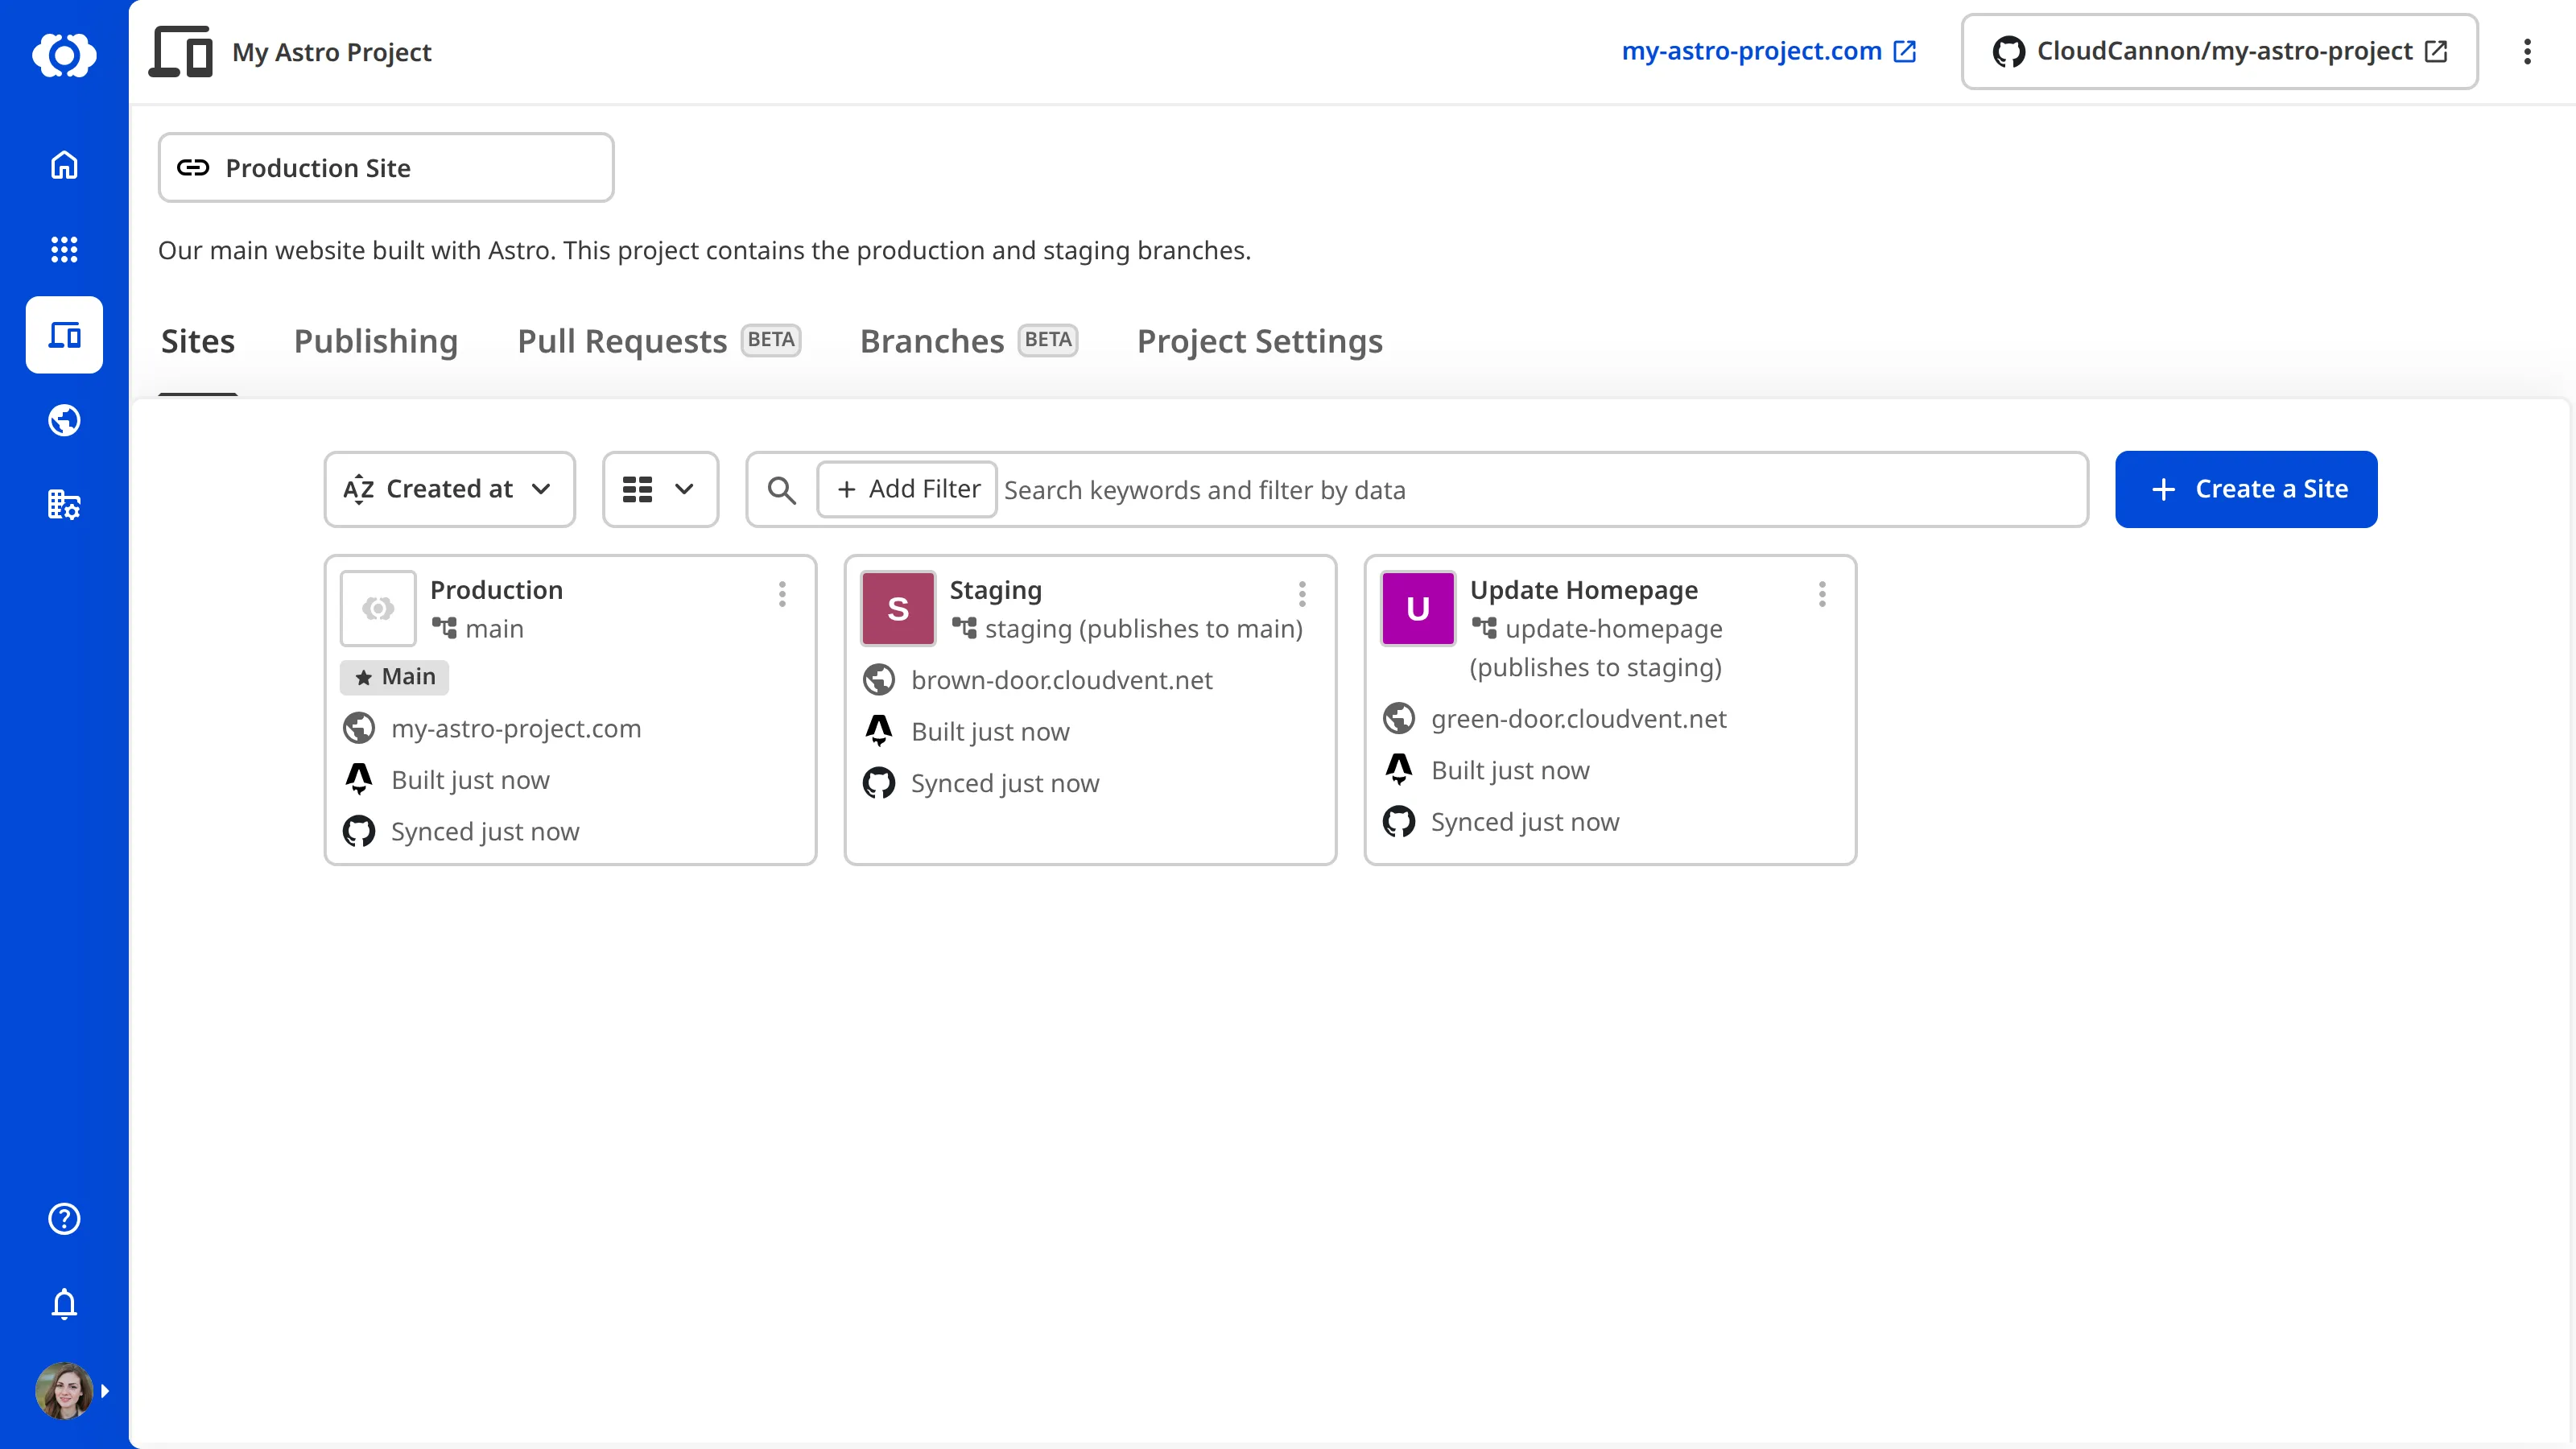The height and width of the screenshot is (1449, 2576).
Task: Switch to the Publishing tab
Action: tap(376, 342)
